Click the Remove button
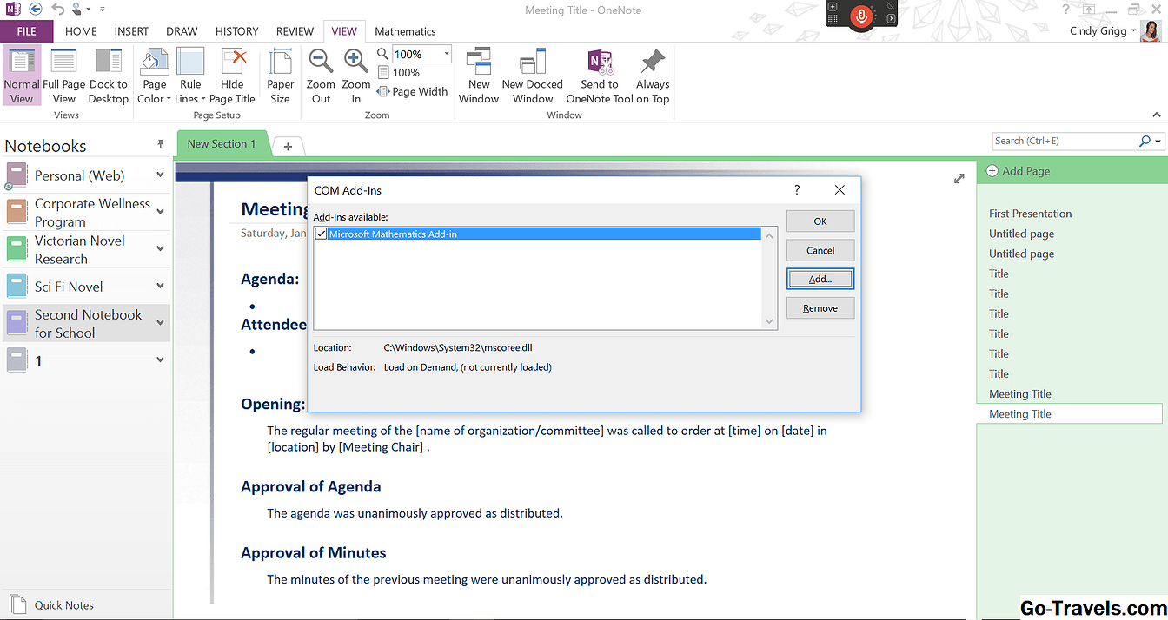The width and height of the screenshot is (1168, 620). coord(820,308)
